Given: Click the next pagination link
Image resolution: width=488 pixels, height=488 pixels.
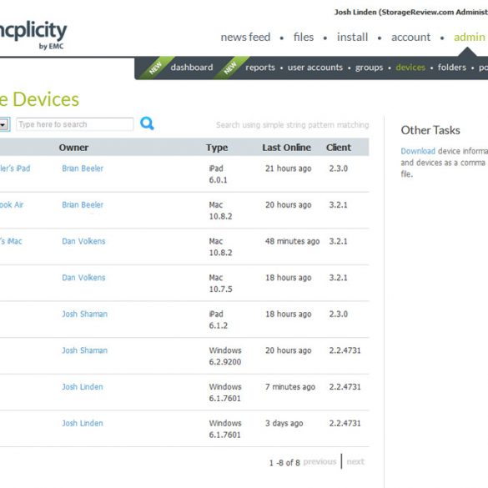Looking at the screenshot, I should 355,461.
